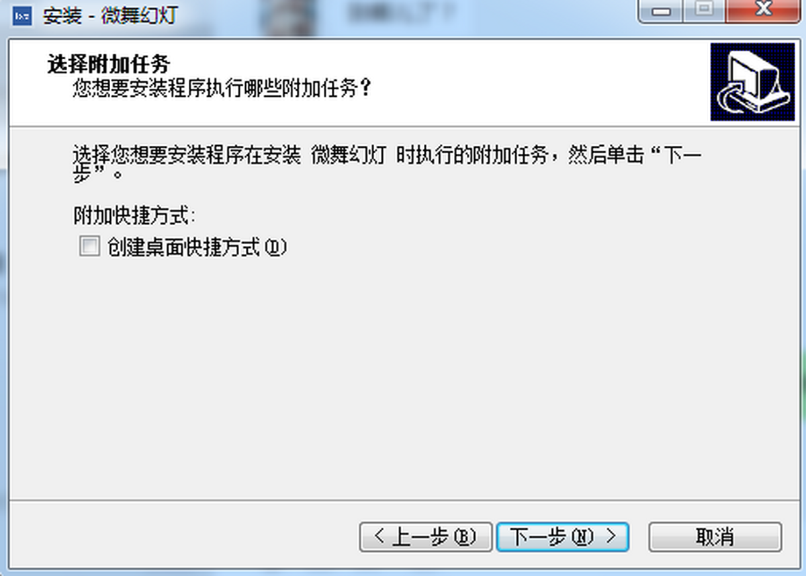Click the empty gray area below checkbox
The width and height of the screenshot is (806, 576).
coord(403,376)
